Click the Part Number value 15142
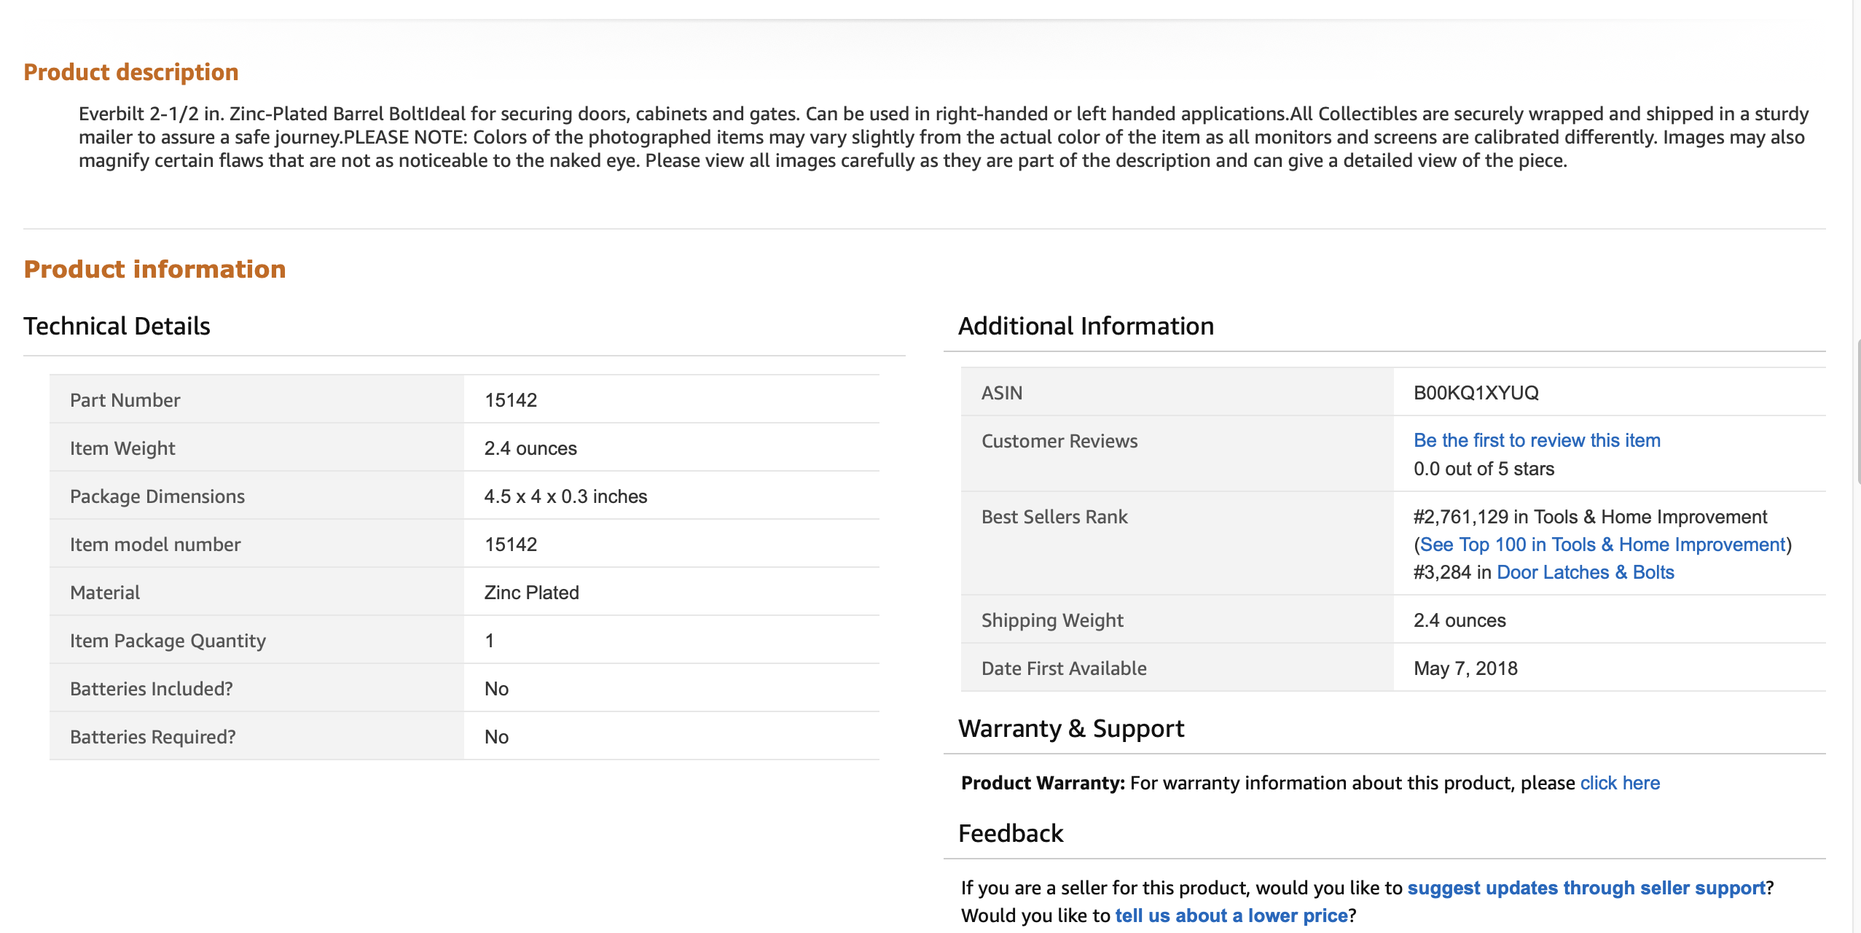 click(x=510, y=400)
